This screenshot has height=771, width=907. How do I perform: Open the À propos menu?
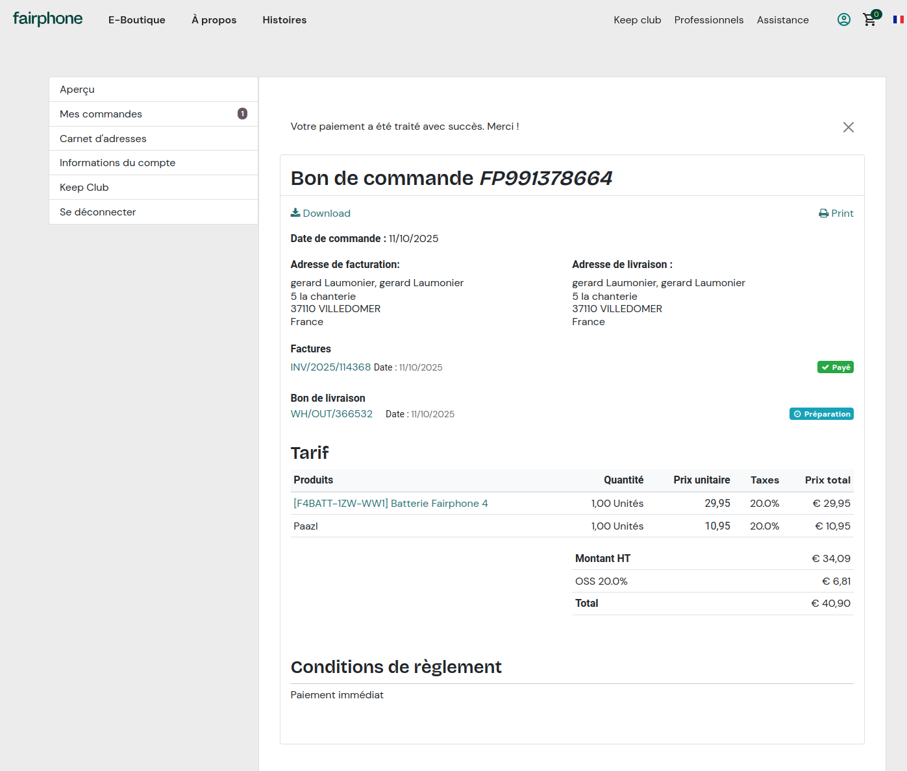(214, 20)
